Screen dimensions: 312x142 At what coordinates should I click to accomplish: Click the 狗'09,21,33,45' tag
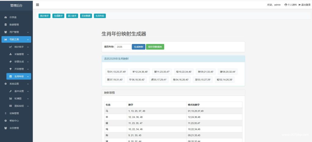pos(206,72)
